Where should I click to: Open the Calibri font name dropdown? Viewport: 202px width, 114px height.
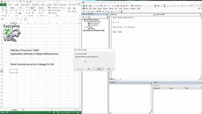click(x=19, y=8)
